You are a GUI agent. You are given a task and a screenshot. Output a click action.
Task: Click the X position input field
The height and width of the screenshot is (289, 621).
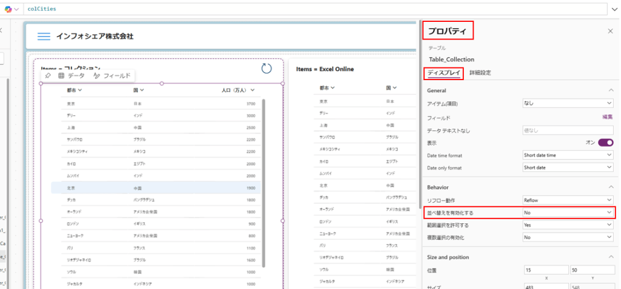point(546,270)
